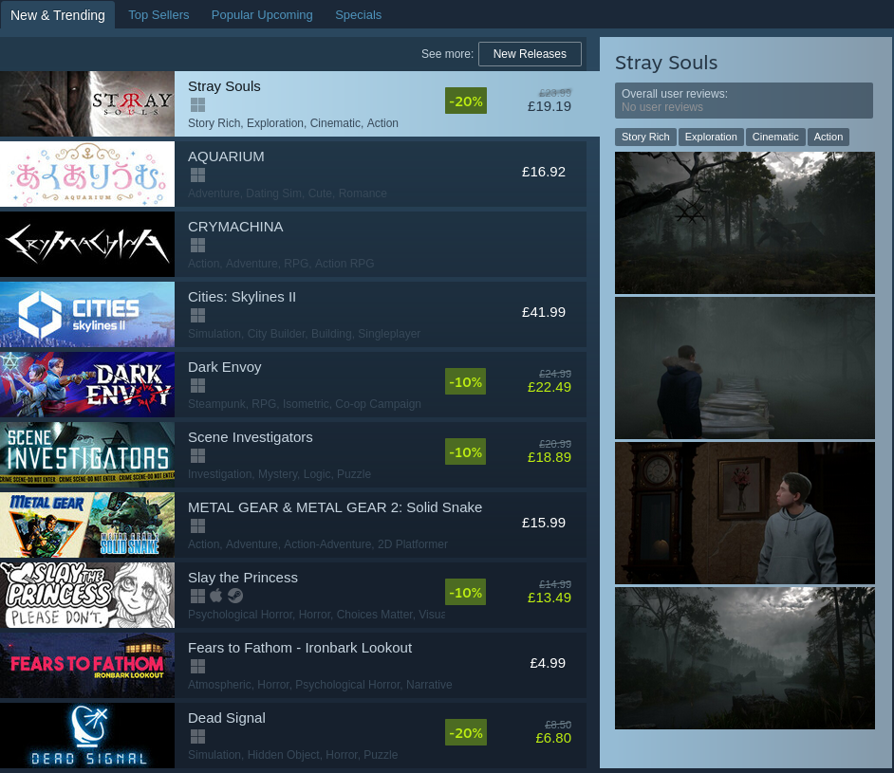Select the Exploration tag button
This screenshot has width=894, height=773.
pos(711,137)
